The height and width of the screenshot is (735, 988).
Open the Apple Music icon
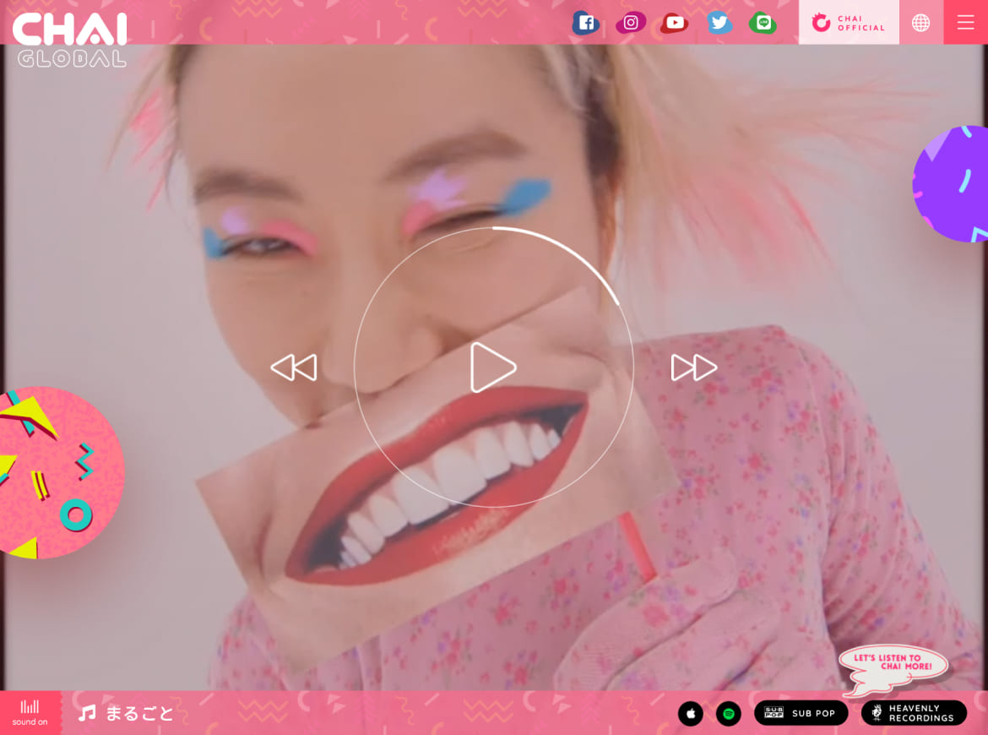pyautogui.click(x=691, y=714)
